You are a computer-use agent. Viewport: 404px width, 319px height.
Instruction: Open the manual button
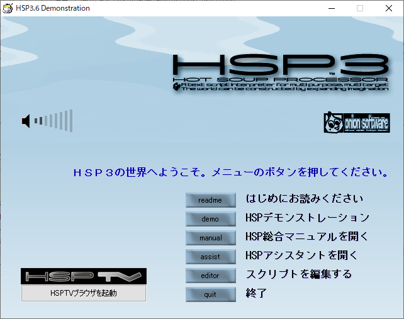coord(210,238)
